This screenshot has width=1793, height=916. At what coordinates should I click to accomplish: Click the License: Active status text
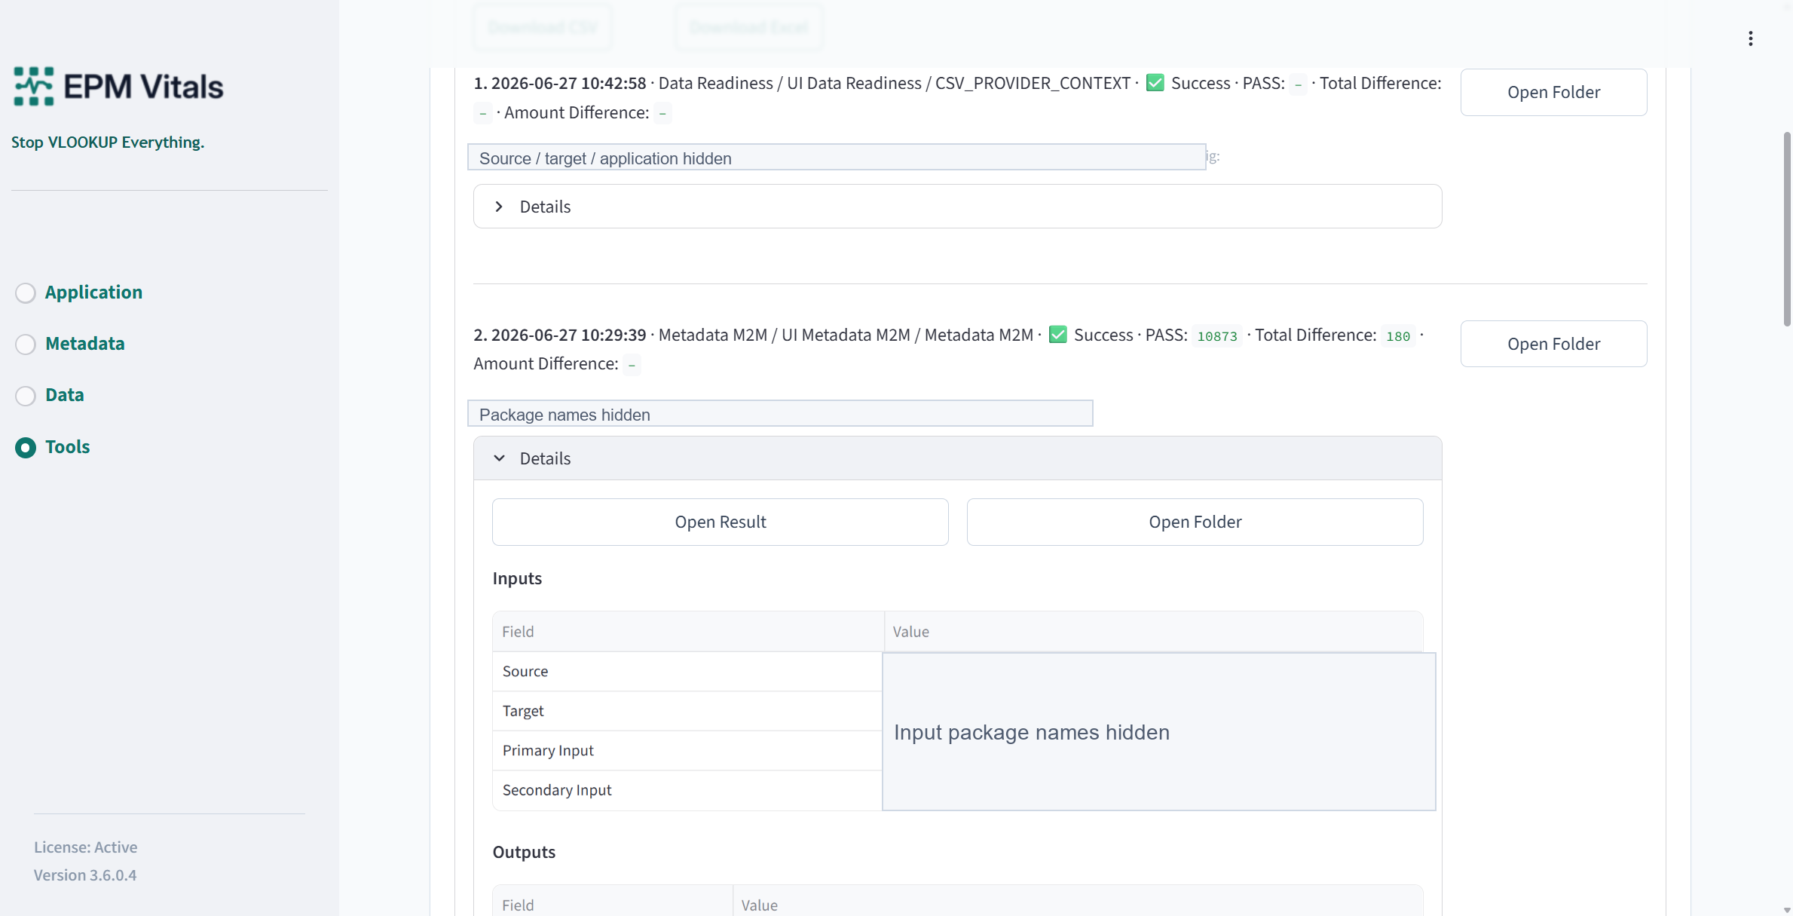[85, 847]
